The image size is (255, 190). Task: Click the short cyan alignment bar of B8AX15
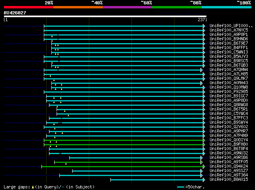tap(157, 180)
